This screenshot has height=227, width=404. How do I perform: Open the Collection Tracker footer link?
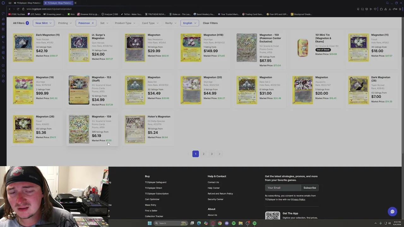tap(154, 216)
